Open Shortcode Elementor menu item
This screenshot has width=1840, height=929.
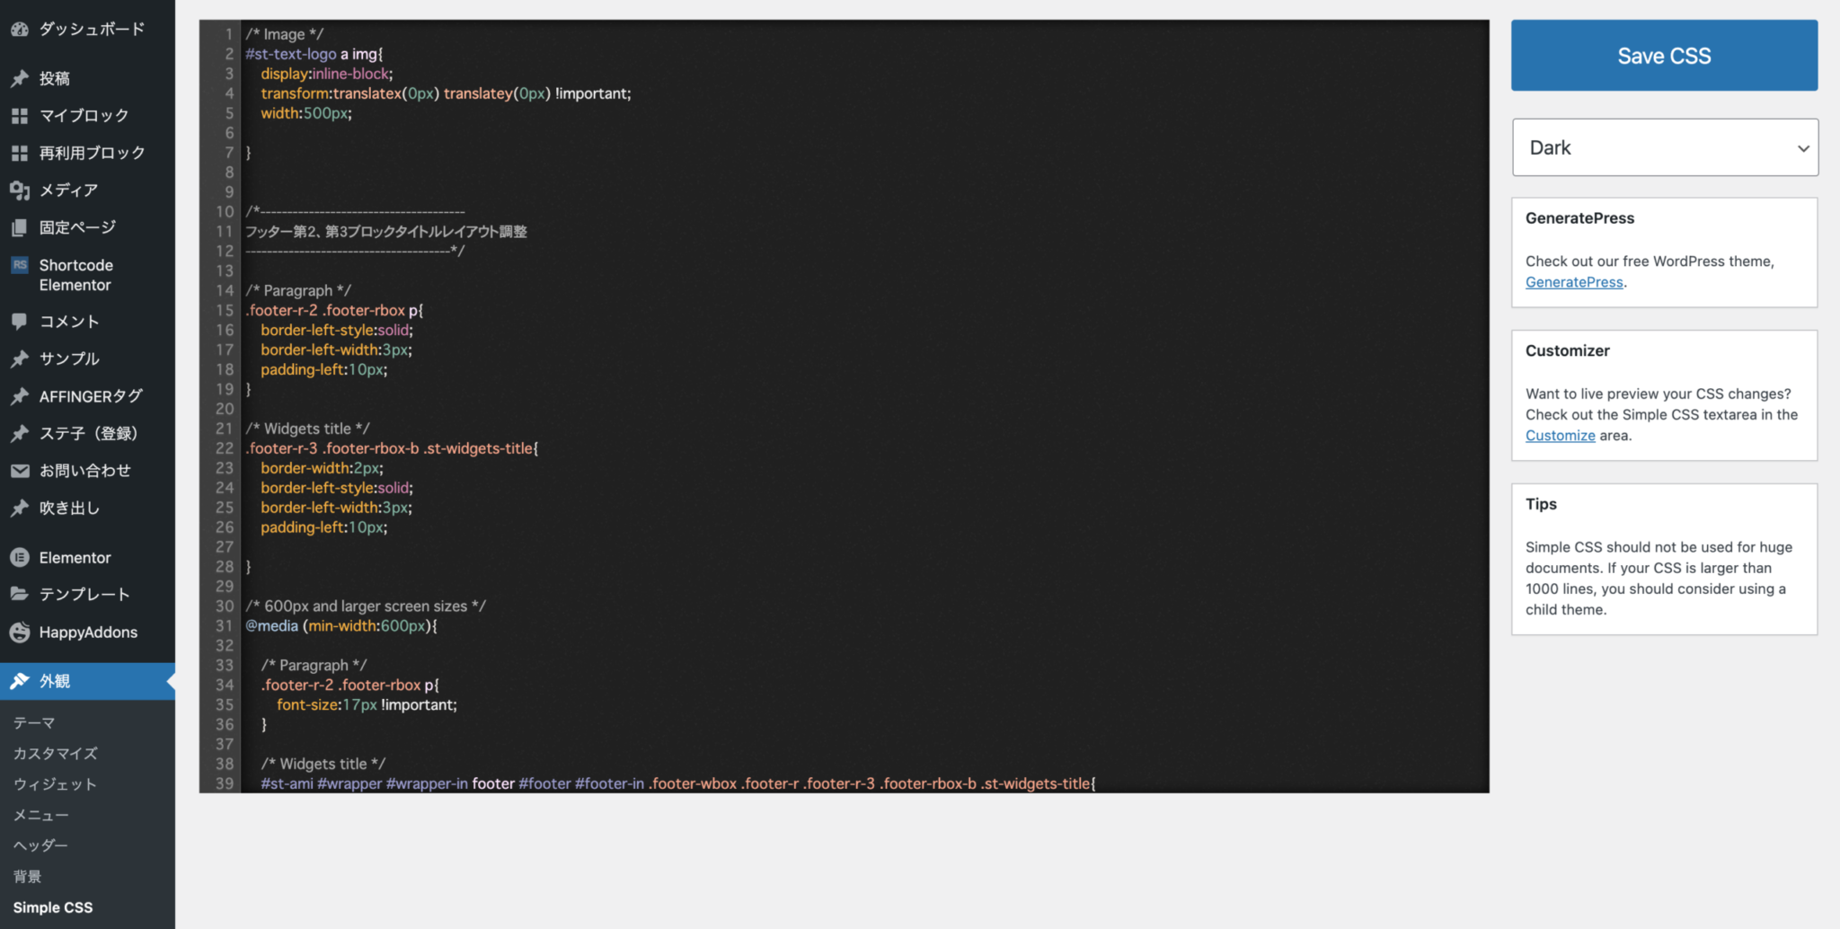point(76,275)
